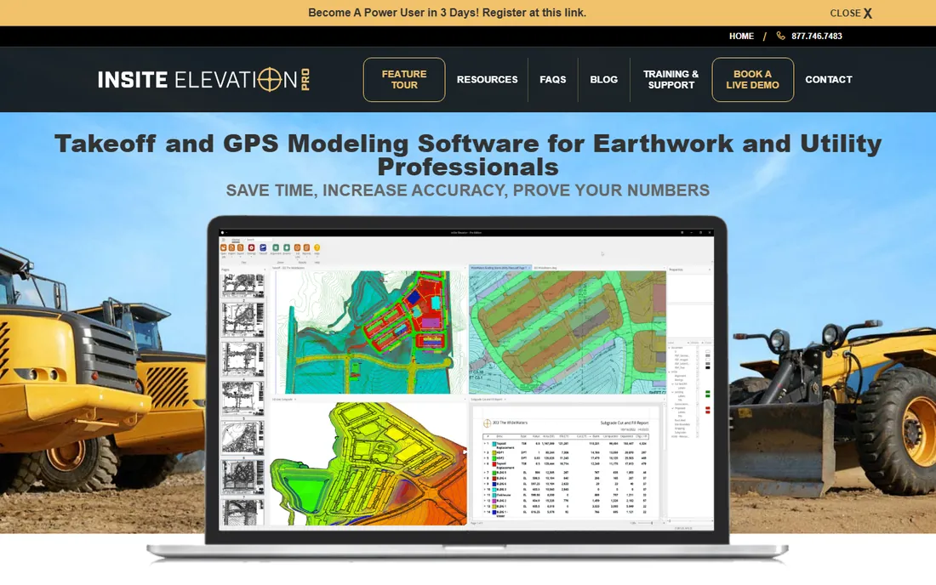936x585 pixels.
Task: Click the blue Takeoff icon in laptop app
Action: (x=263, y=247)
